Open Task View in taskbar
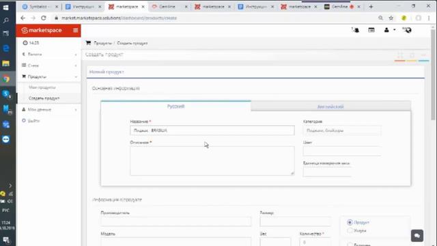Image resolution: width=437 pixels, height=246 pixels. pos(5,33)
